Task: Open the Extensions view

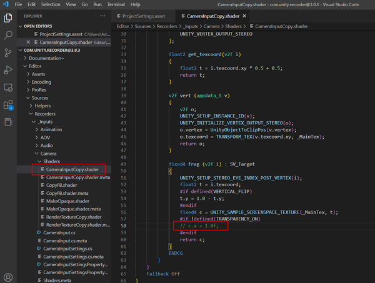Action: 8,105
